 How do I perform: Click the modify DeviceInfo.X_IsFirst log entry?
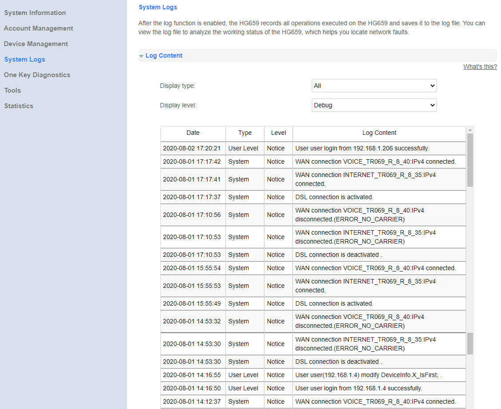(x=379, y=375)
